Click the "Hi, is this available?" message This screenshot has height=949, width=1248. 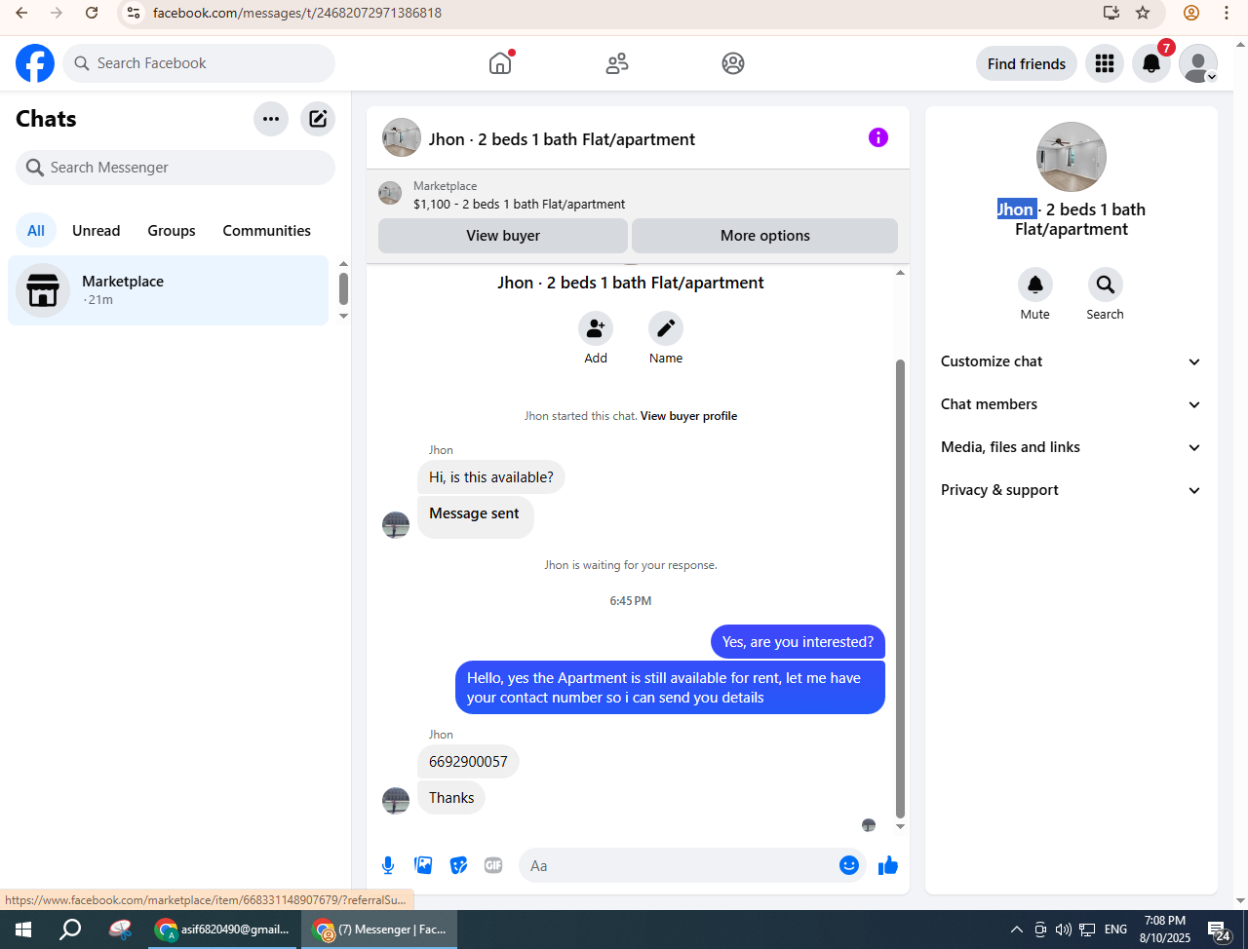[x=491, y=477]
